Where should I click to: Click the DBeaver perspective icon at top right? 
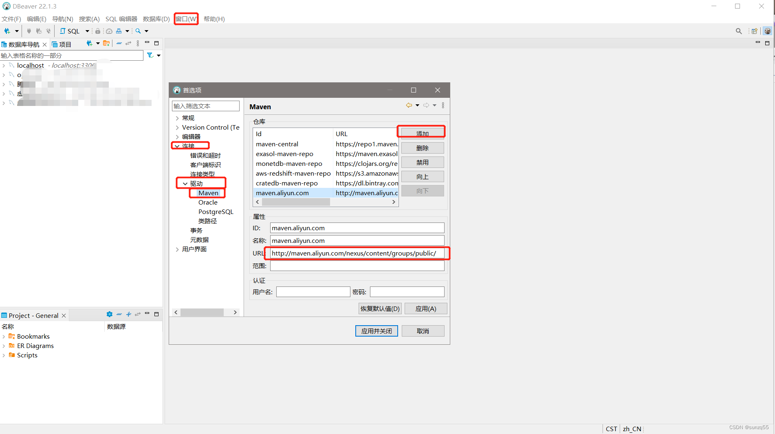[768, 31]
